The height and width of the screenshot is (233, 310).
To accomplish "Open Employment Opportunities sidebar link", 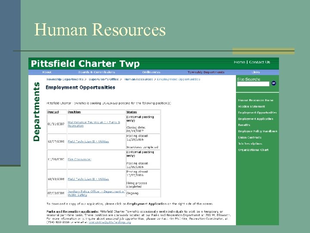I will [257, 113].
